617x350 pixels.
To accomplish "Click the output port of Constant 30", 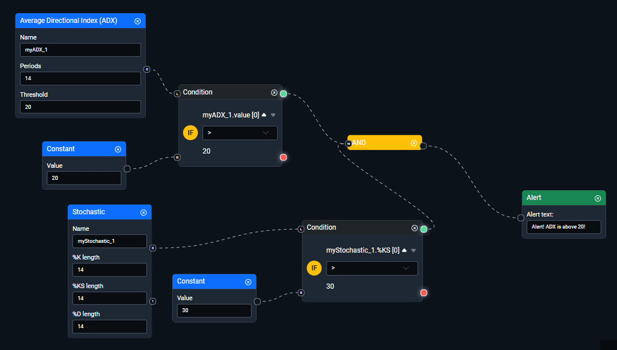I will pyautogui.click(x=257, y=302).
